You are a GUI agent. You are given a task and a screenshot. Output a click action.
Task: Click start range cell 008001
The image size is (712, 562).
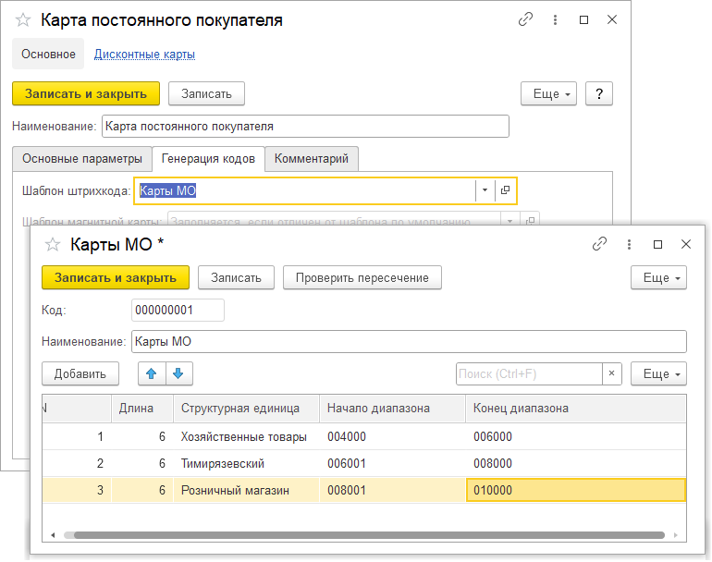click(x=392, y=490)
